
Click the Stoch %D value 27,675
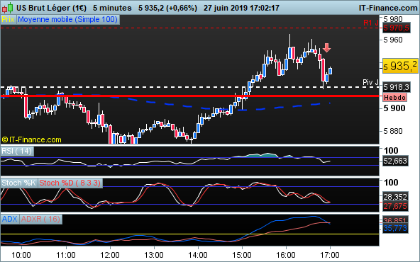[395, 206]
